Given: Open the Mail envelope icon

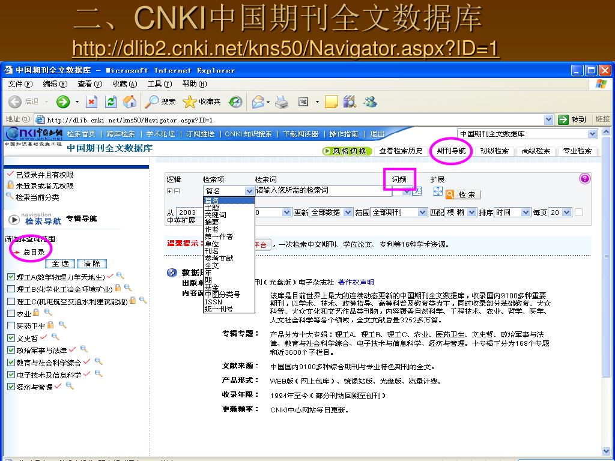Looking at the screenshot, I should point(258,102).
